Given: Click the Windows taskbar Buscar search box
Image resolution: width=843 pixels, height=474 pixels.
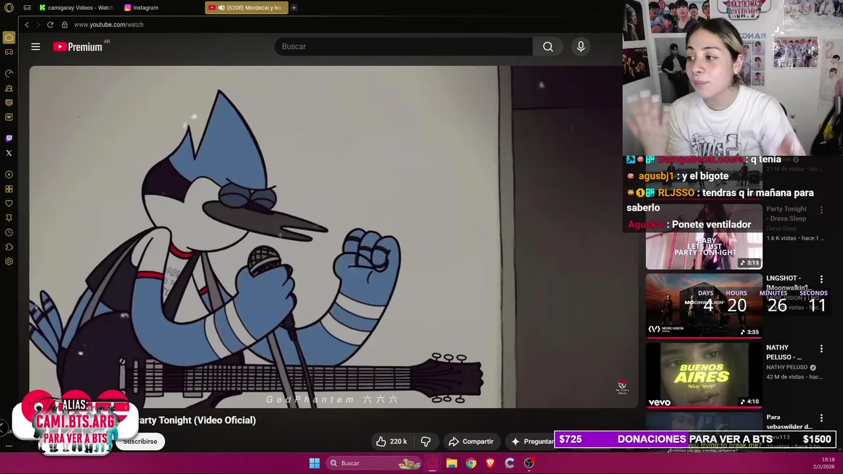Looking at the screenshot, I should point(374,463).
